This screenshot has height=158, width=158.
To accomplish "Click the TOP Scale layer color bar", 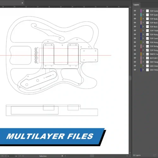I will (x=141, y=15).
